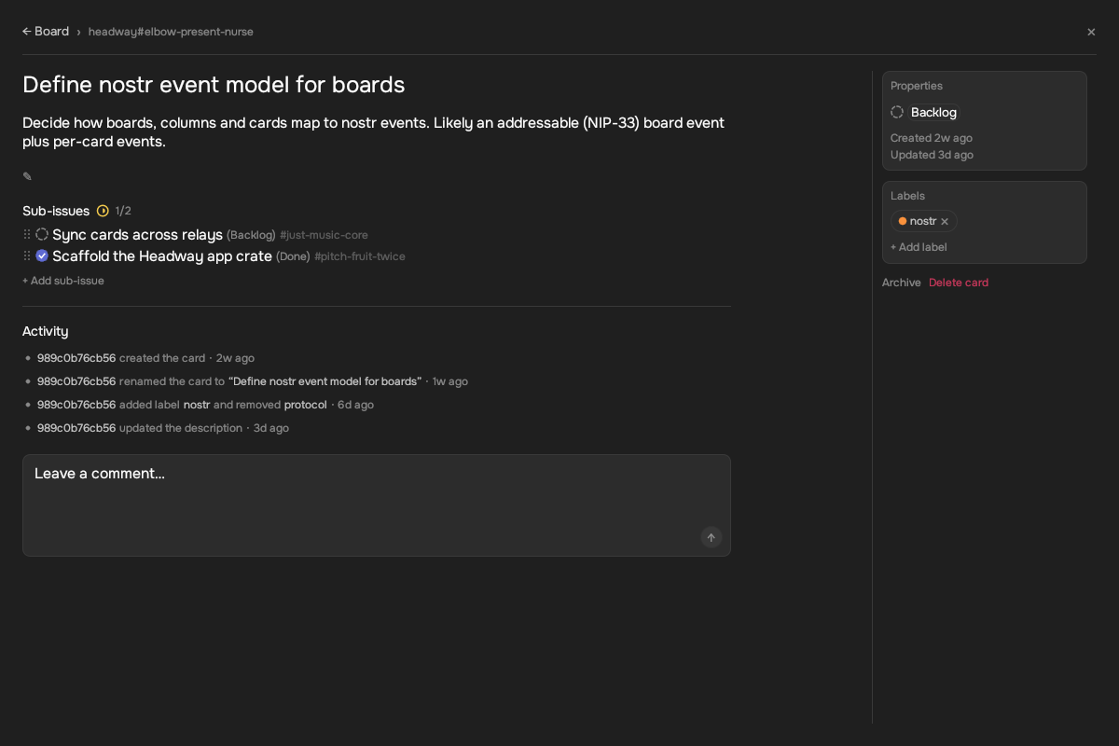This screenshot has width=1119, height=746.
Task: Remove the nostr label with x
Action: tap(945, 222)
